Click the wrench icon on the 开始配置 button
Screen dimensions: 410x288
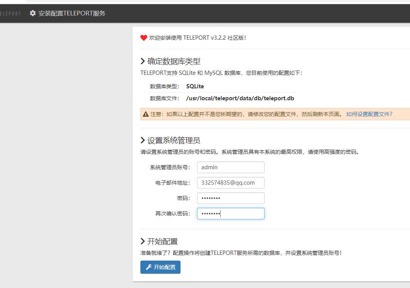pos(148,267)
